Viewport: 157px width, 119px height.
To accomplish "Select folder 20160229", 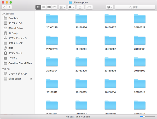I will pos(52,43).
